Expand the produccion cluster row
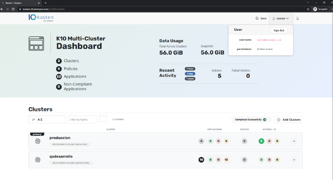Image resolution: width=333 pixels, height=180 pixels. click(294, 141)
